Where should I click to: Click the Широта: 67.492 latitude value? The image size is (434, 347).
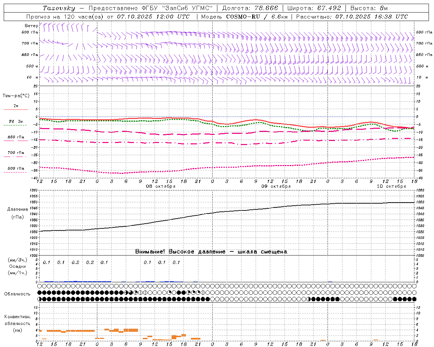314,8
